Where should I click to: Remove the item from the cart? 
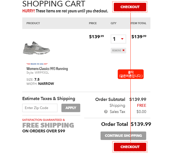tap(118, 51)
